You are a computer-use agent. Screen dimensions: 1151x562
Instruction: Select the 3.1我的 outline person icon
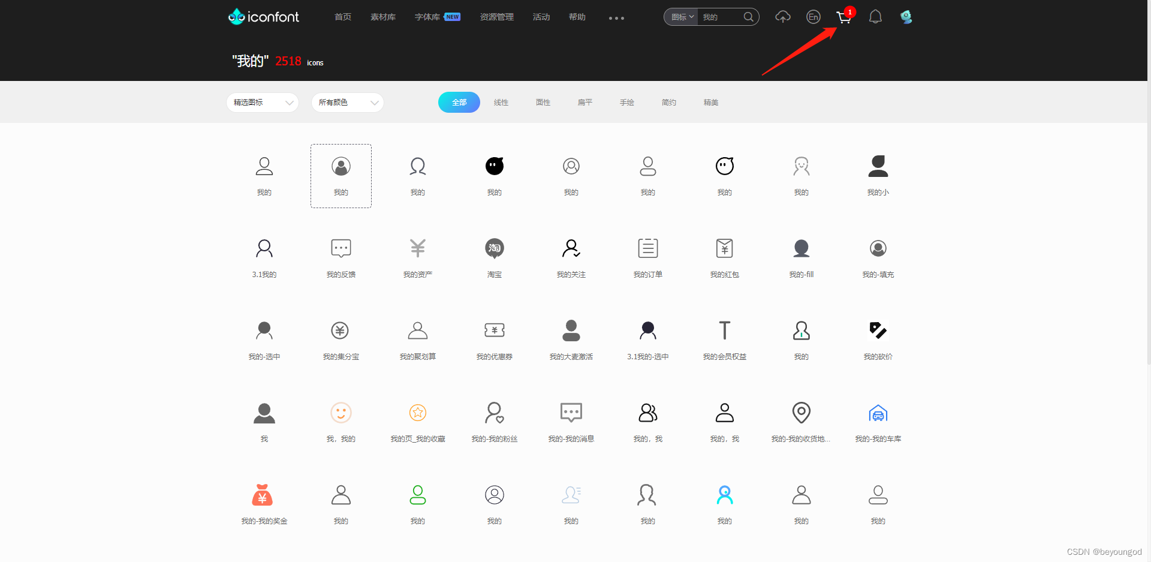click(x=264, y=248)
